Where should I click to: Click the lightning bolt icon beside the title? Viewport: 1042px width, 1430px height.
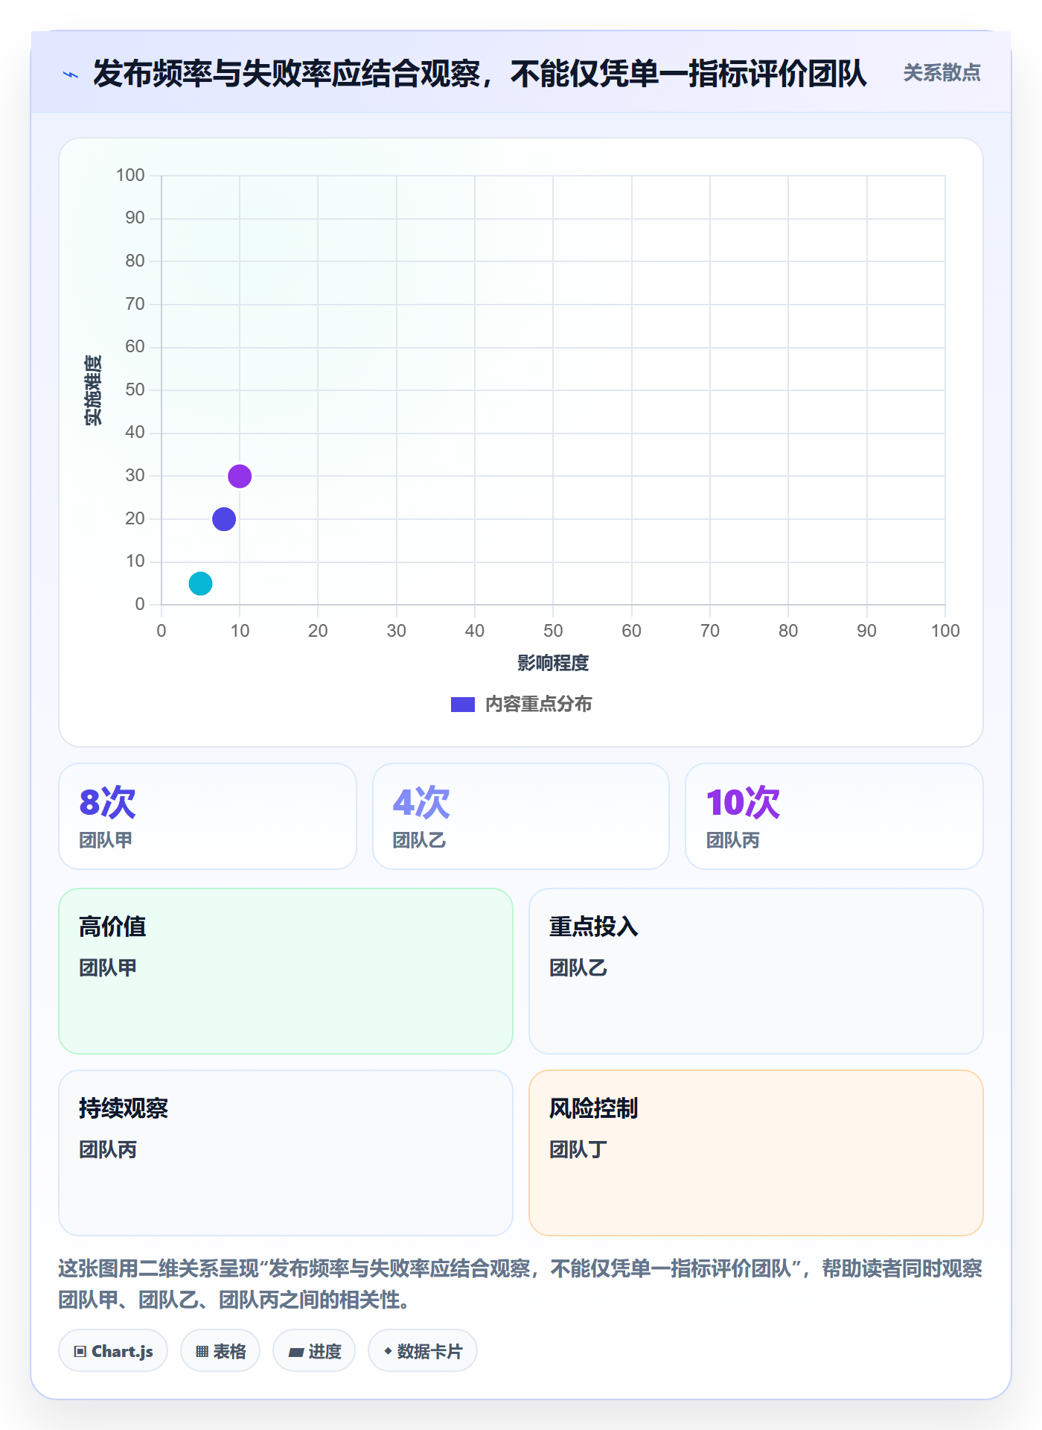(71, 74)
